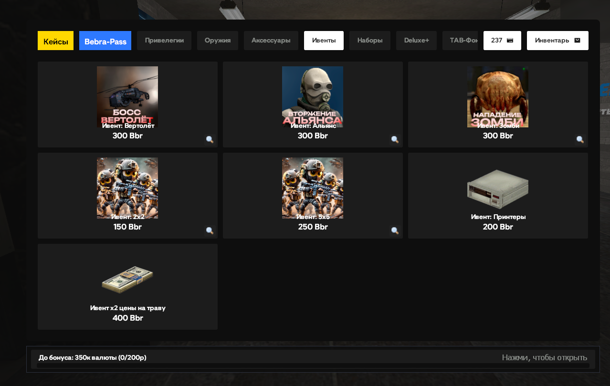Preview the 2x2 event with magnifier
Viewport: 610px width, 386px height.
point(210,231)
